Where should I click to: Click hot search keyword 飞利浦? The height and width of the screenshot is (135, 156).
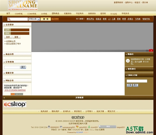click(x=138, y=19)
